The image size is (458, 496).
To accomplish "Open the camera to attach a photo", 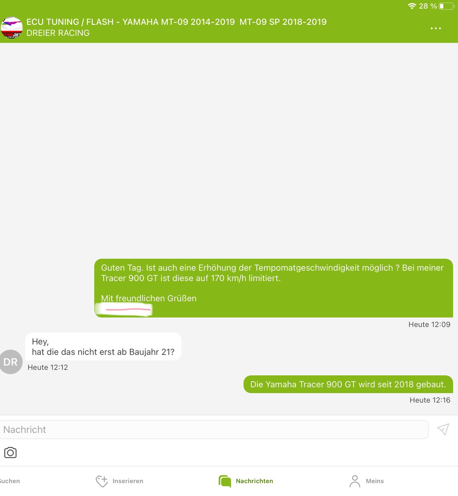I will click(10, 453).
